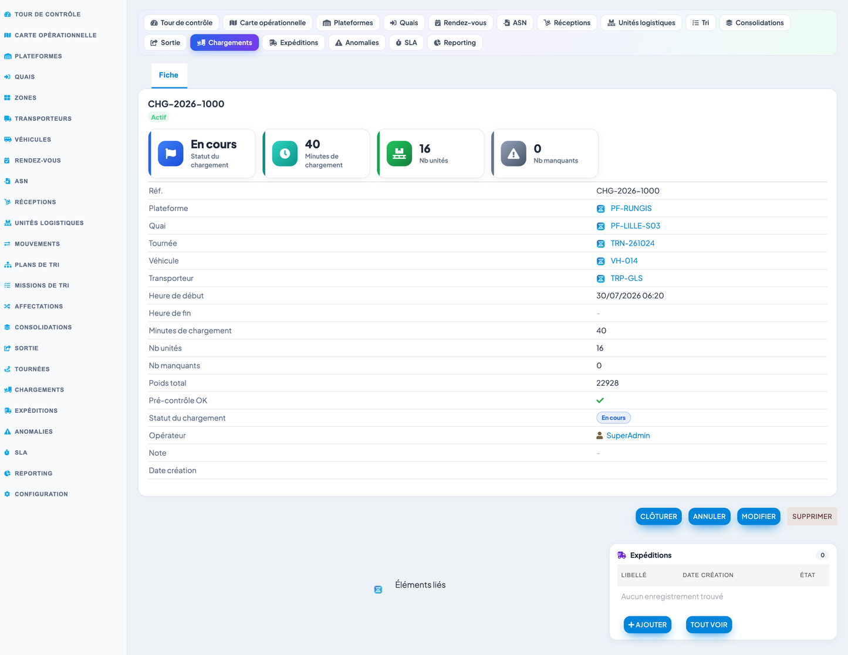The width and height of the screenshot is (848, 655).
Task: Open the SuperAdmin operator link
Action: pyautogui.click(x=628, y=436)
